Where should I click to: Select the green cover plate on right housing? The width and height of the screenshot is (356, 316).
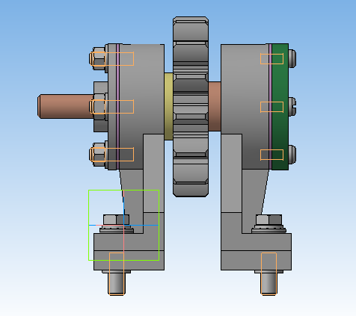[x=280, y=107]
